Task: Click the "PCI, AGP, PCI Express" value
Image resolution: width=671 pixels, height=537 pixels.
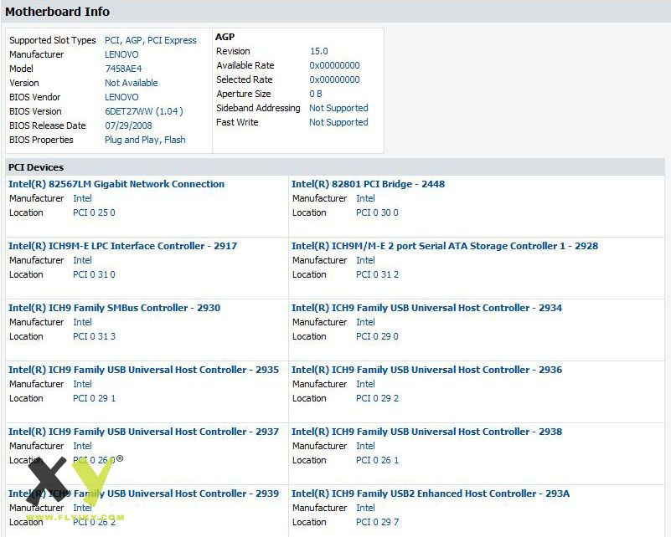Action: [x=151, y=40]
